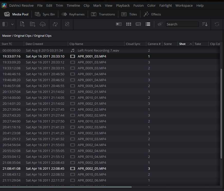Click the Import Media Folder icon
Screen dimensions: 224x191
pyautogui.click(x=33, y=24)
